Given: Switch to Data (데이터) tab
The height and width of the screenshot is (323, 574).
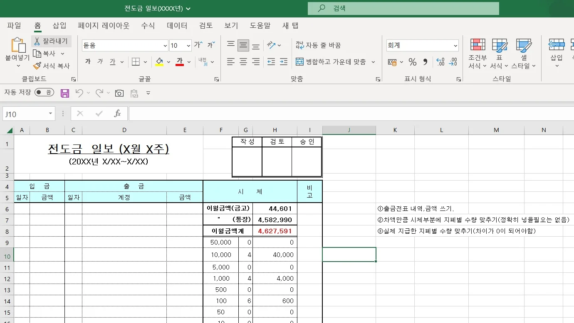Looking at the screenshot, I should 177,26.
